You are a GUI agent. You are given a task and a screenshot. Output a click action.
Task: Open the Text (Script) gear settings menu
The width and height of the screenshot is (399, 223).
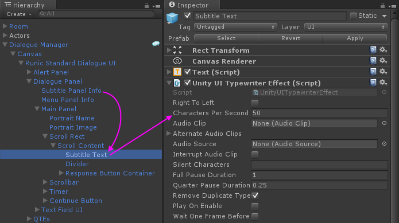click(383, 72)
